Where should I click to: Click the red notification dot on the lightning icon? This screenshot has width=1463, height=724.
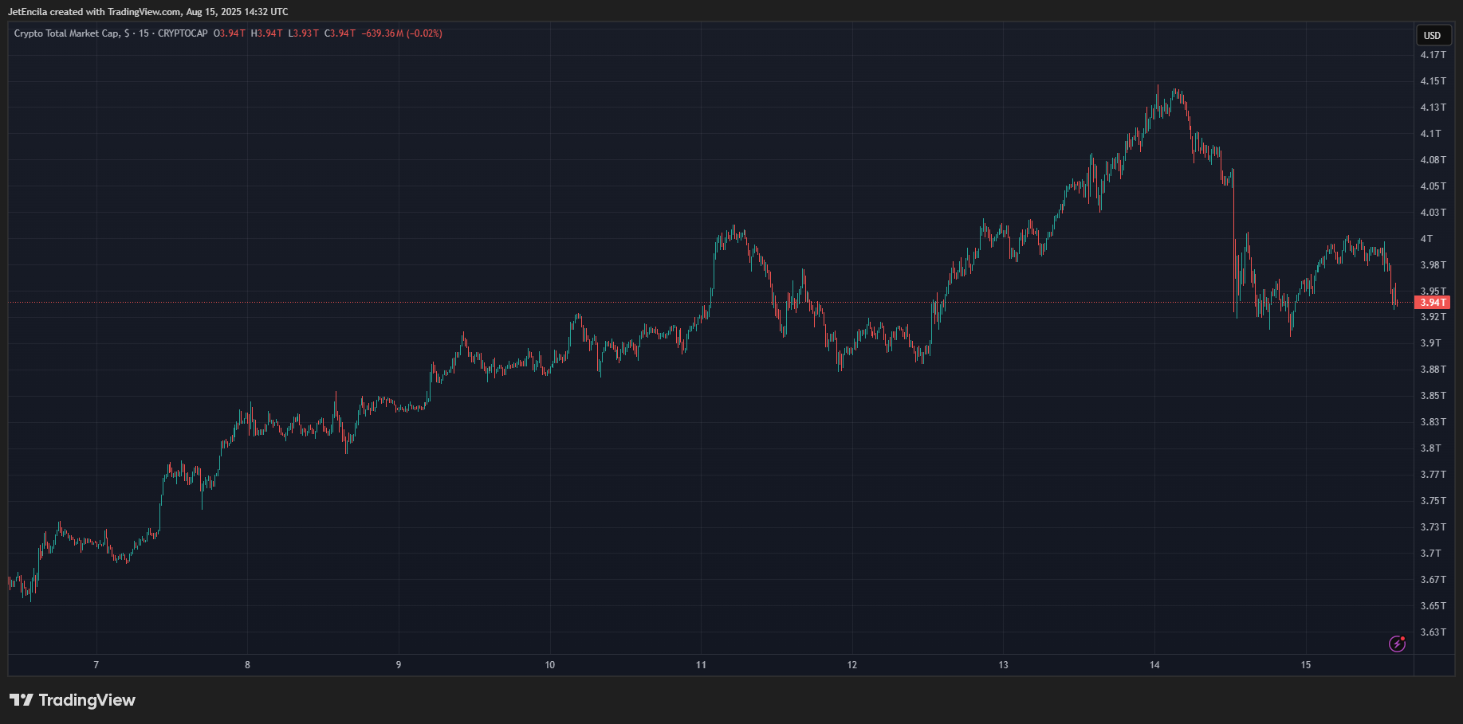coord(1403,638)
